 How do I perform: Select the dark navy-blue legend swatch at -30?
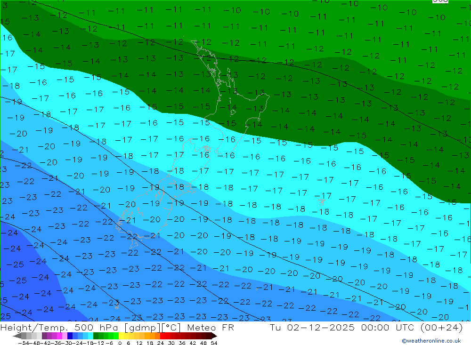point(70,336)
